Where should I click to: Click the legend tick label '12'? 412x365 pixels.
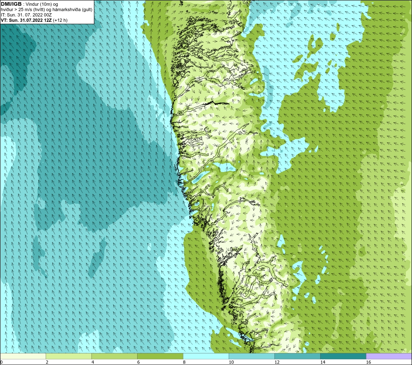[x=277, y=363]
